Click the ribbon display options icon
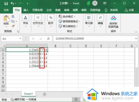139x102 pixels. click(x=105, y=3)
